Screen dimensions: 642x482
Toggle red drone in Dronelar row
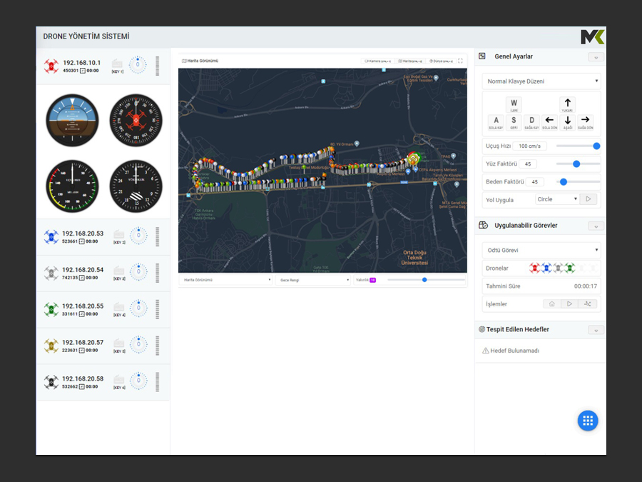534,268
